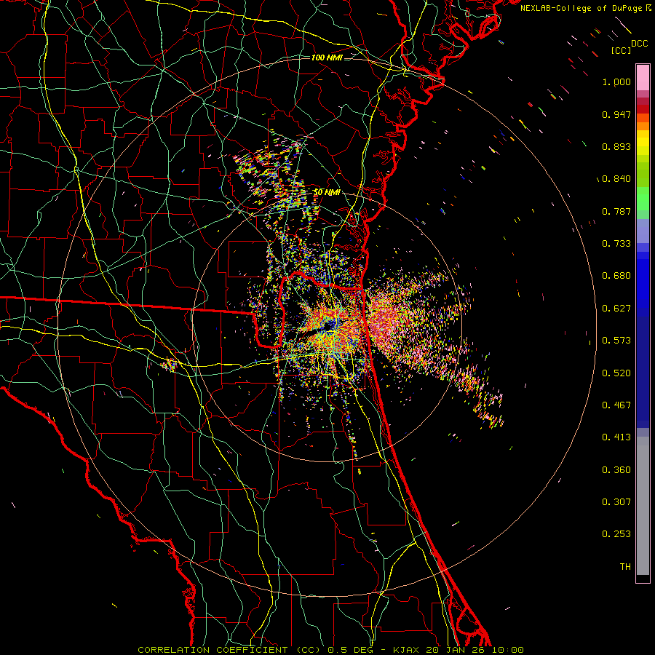Click the 0.893 color scale value
The height and width of the screenshot is (655, 655).
point(616,146)
